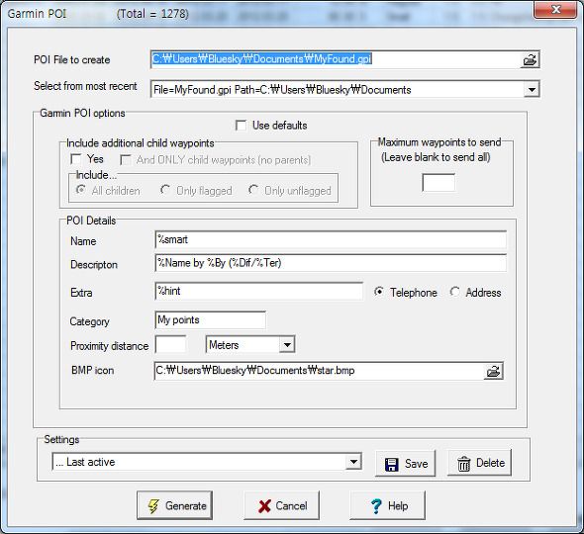The image size is (584, 534).
Task: Expand the Last active settings dropdown
Action: coord(353,462)
